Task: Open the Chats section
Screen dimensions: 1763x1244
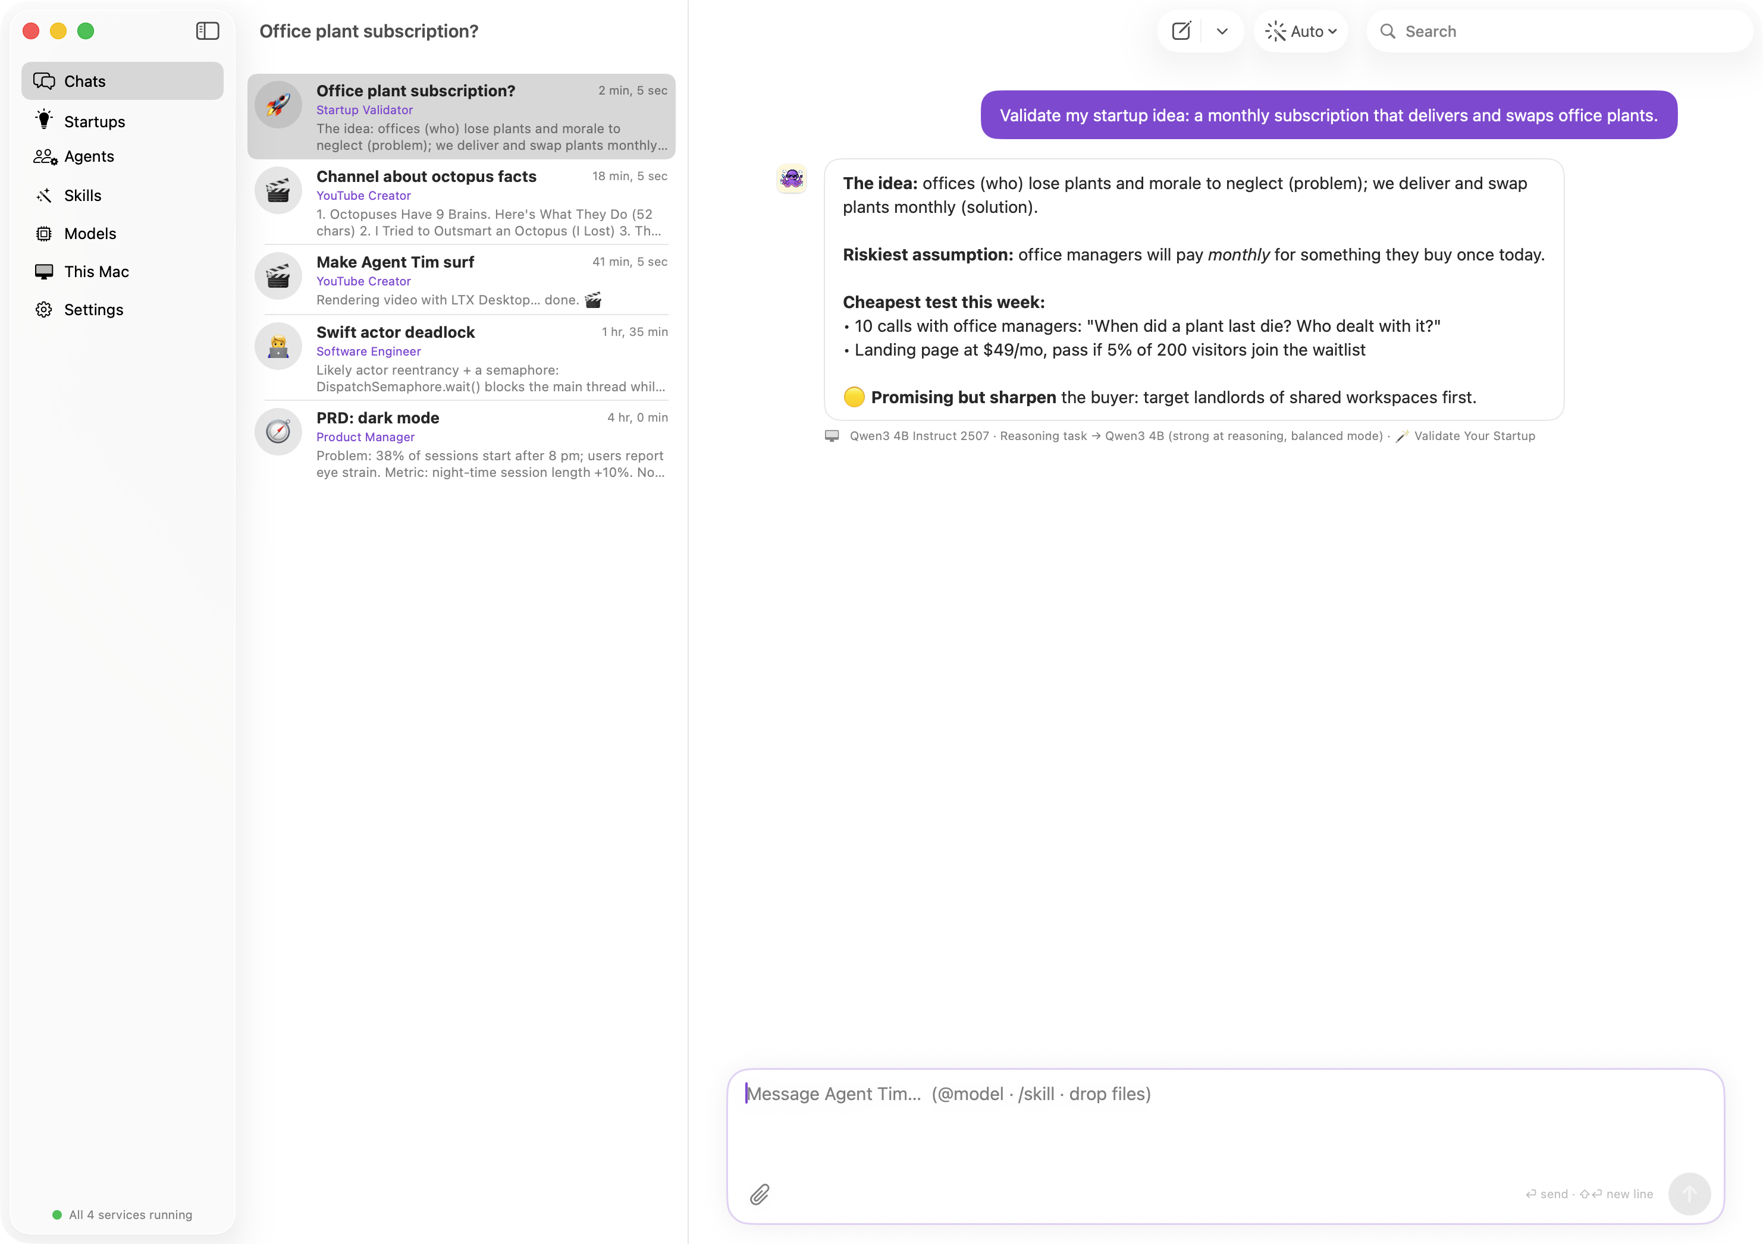Action: tap(122, 81)
